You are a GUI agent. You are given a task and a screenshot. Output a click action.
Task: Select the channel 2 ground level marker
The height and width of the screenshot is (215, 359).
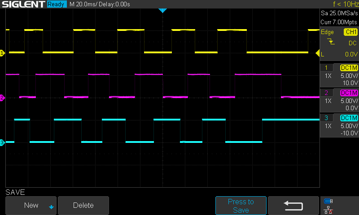tap(2, 98)
